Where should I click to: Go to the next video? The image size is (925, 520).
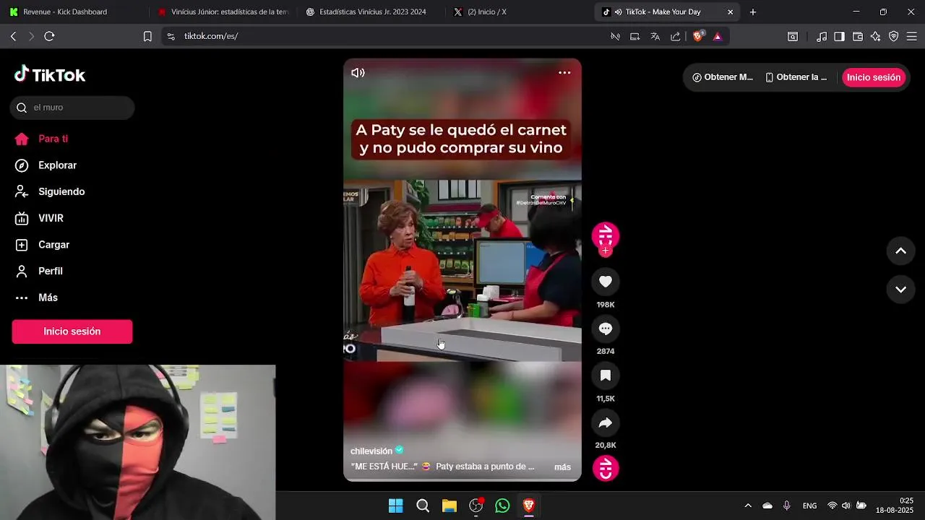click(900, 290)
